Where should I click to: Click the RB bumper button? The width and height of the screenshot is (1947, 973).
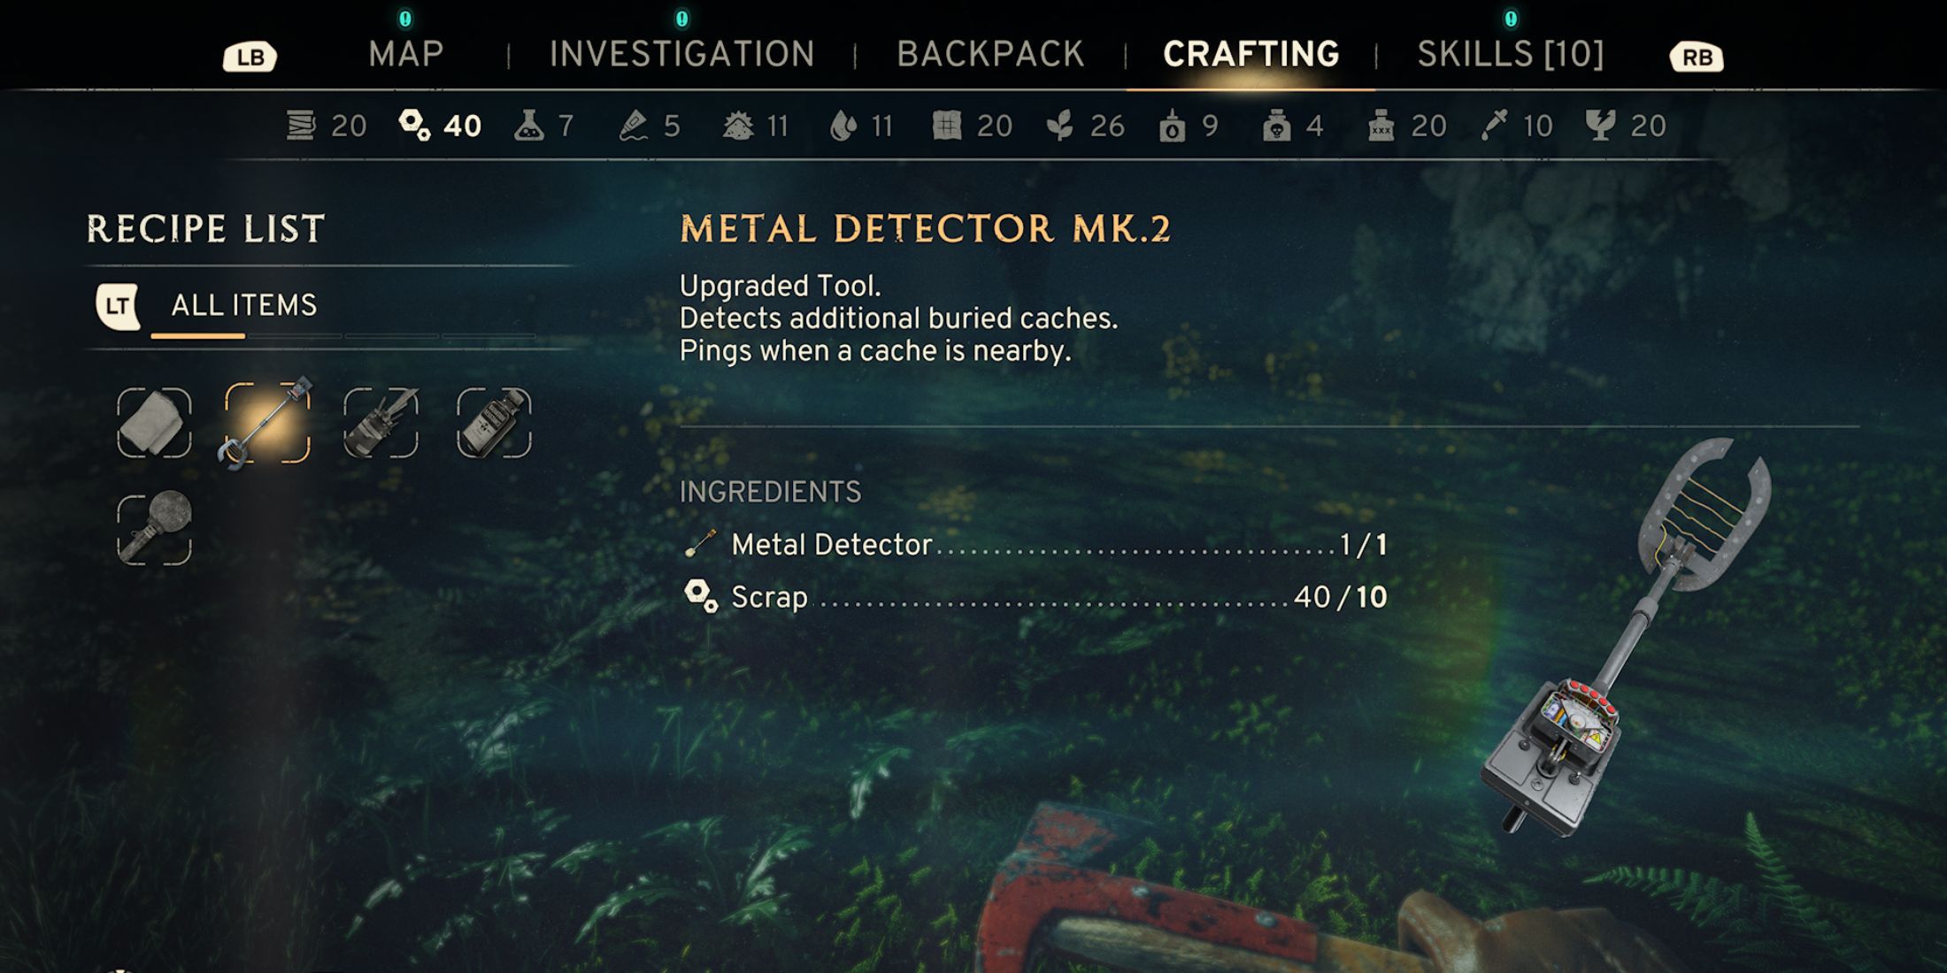pos(1697,57)
